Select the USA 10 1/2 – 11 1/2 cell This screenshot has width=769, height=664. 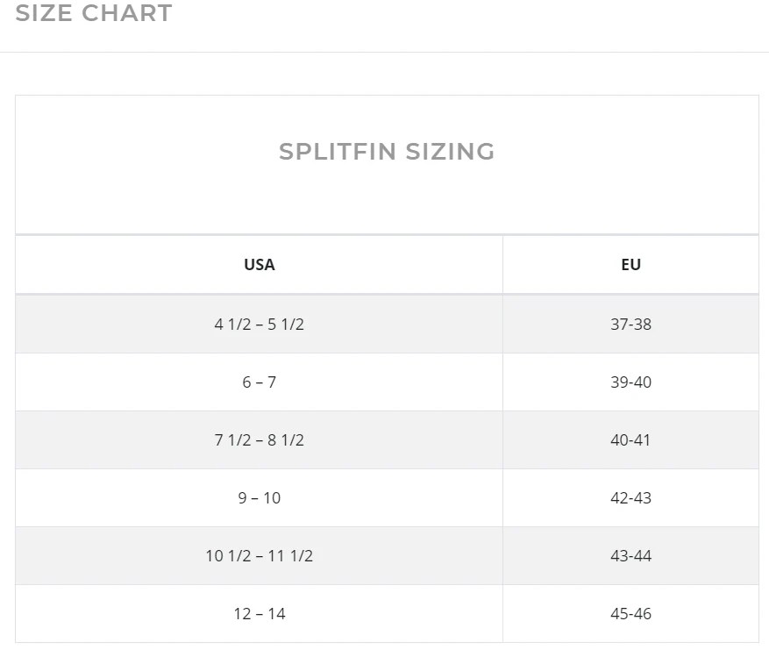click(x=259, y=555)
